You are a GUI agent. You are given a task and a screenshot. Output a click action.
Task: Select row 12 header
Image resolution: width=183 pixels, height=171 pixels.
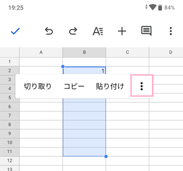click(10, 160)
